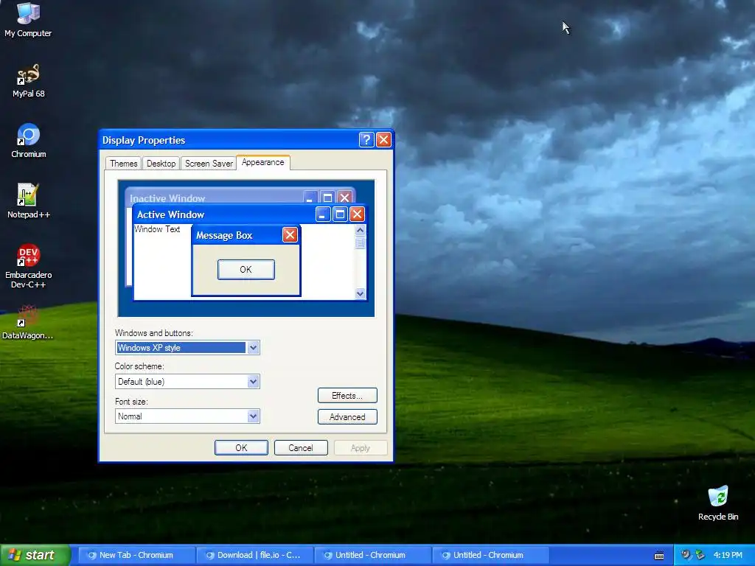Switch to the last Untitled - Chromium taskbar item

490,555
